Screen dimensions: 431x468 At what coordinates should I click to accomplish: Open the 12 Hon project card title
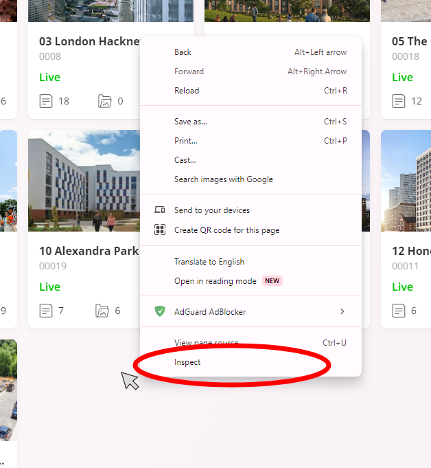(411, 251)
